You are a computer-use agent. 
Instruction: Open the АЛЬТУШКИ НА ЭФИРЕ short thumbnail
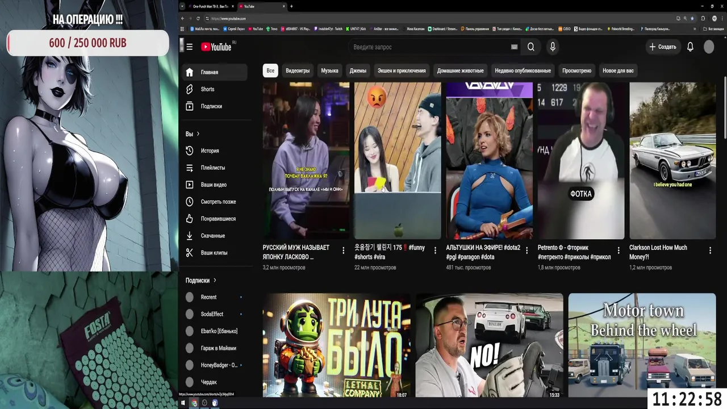point(489,161)
